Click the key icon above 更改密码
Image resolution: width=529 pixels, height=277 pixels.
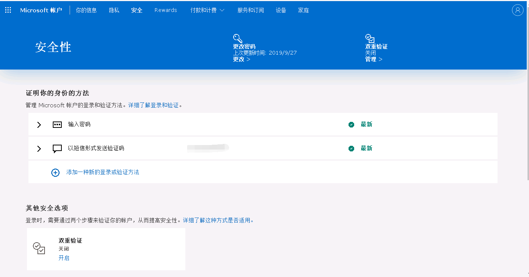tap(237, 38)
